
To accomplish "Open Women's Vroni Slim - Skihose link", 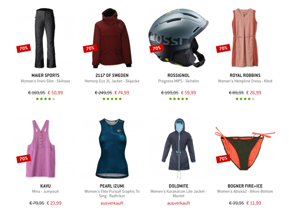I will click(x=45, y=81).
